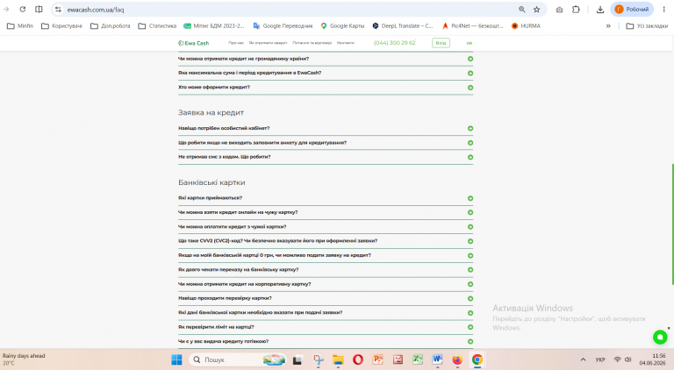Click the Вхід login button
This screenshot has width=674, height=370.
[x=441, y=43]
